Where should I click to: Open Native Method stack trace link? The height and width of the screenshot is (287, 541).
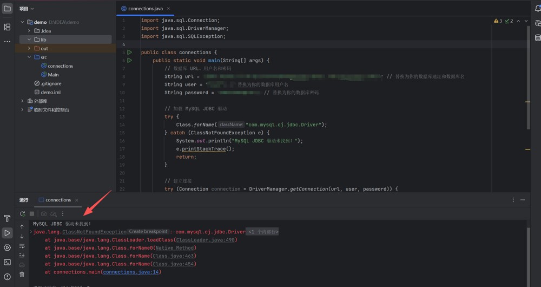coord(175,247)
